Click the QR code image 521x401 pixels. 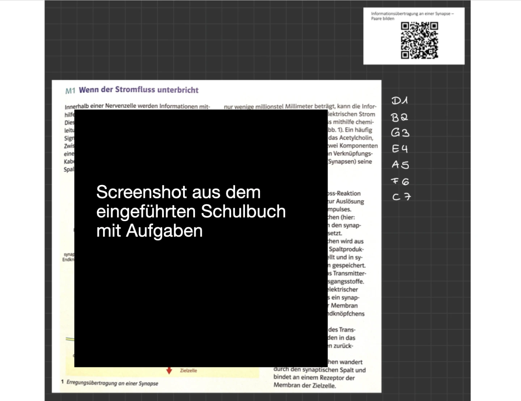(x=419, y=40)
